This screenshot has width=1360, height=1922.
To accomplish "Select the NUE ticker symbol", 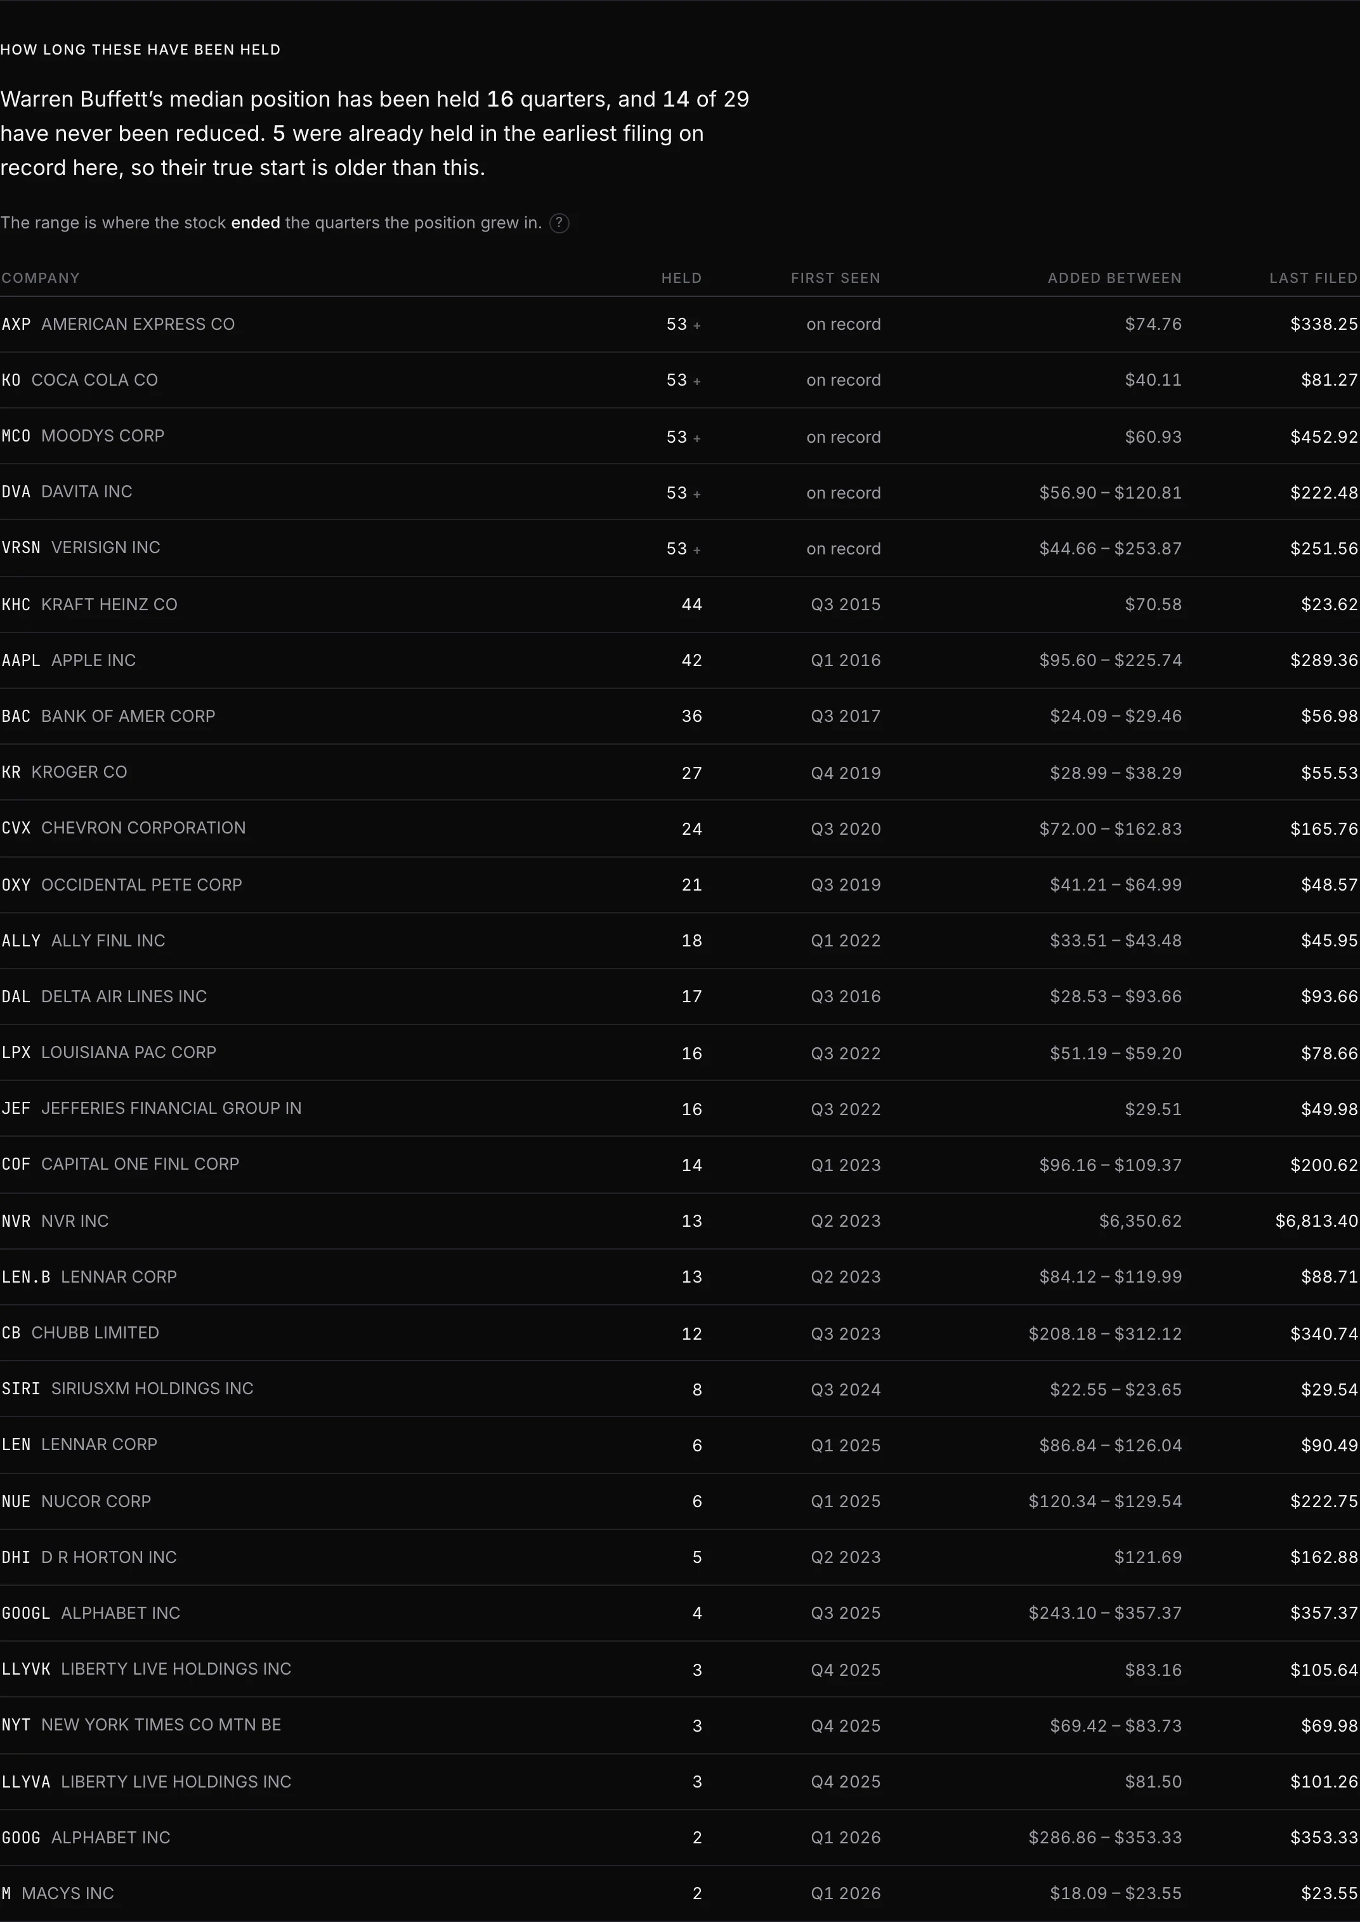I will (x=16, y=1501).
